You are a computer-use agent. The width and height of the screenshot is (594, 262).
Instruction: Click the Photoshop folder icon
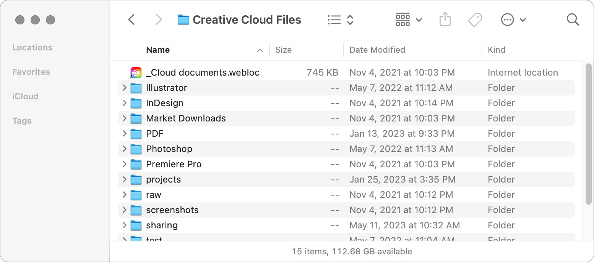click(136, 149)
